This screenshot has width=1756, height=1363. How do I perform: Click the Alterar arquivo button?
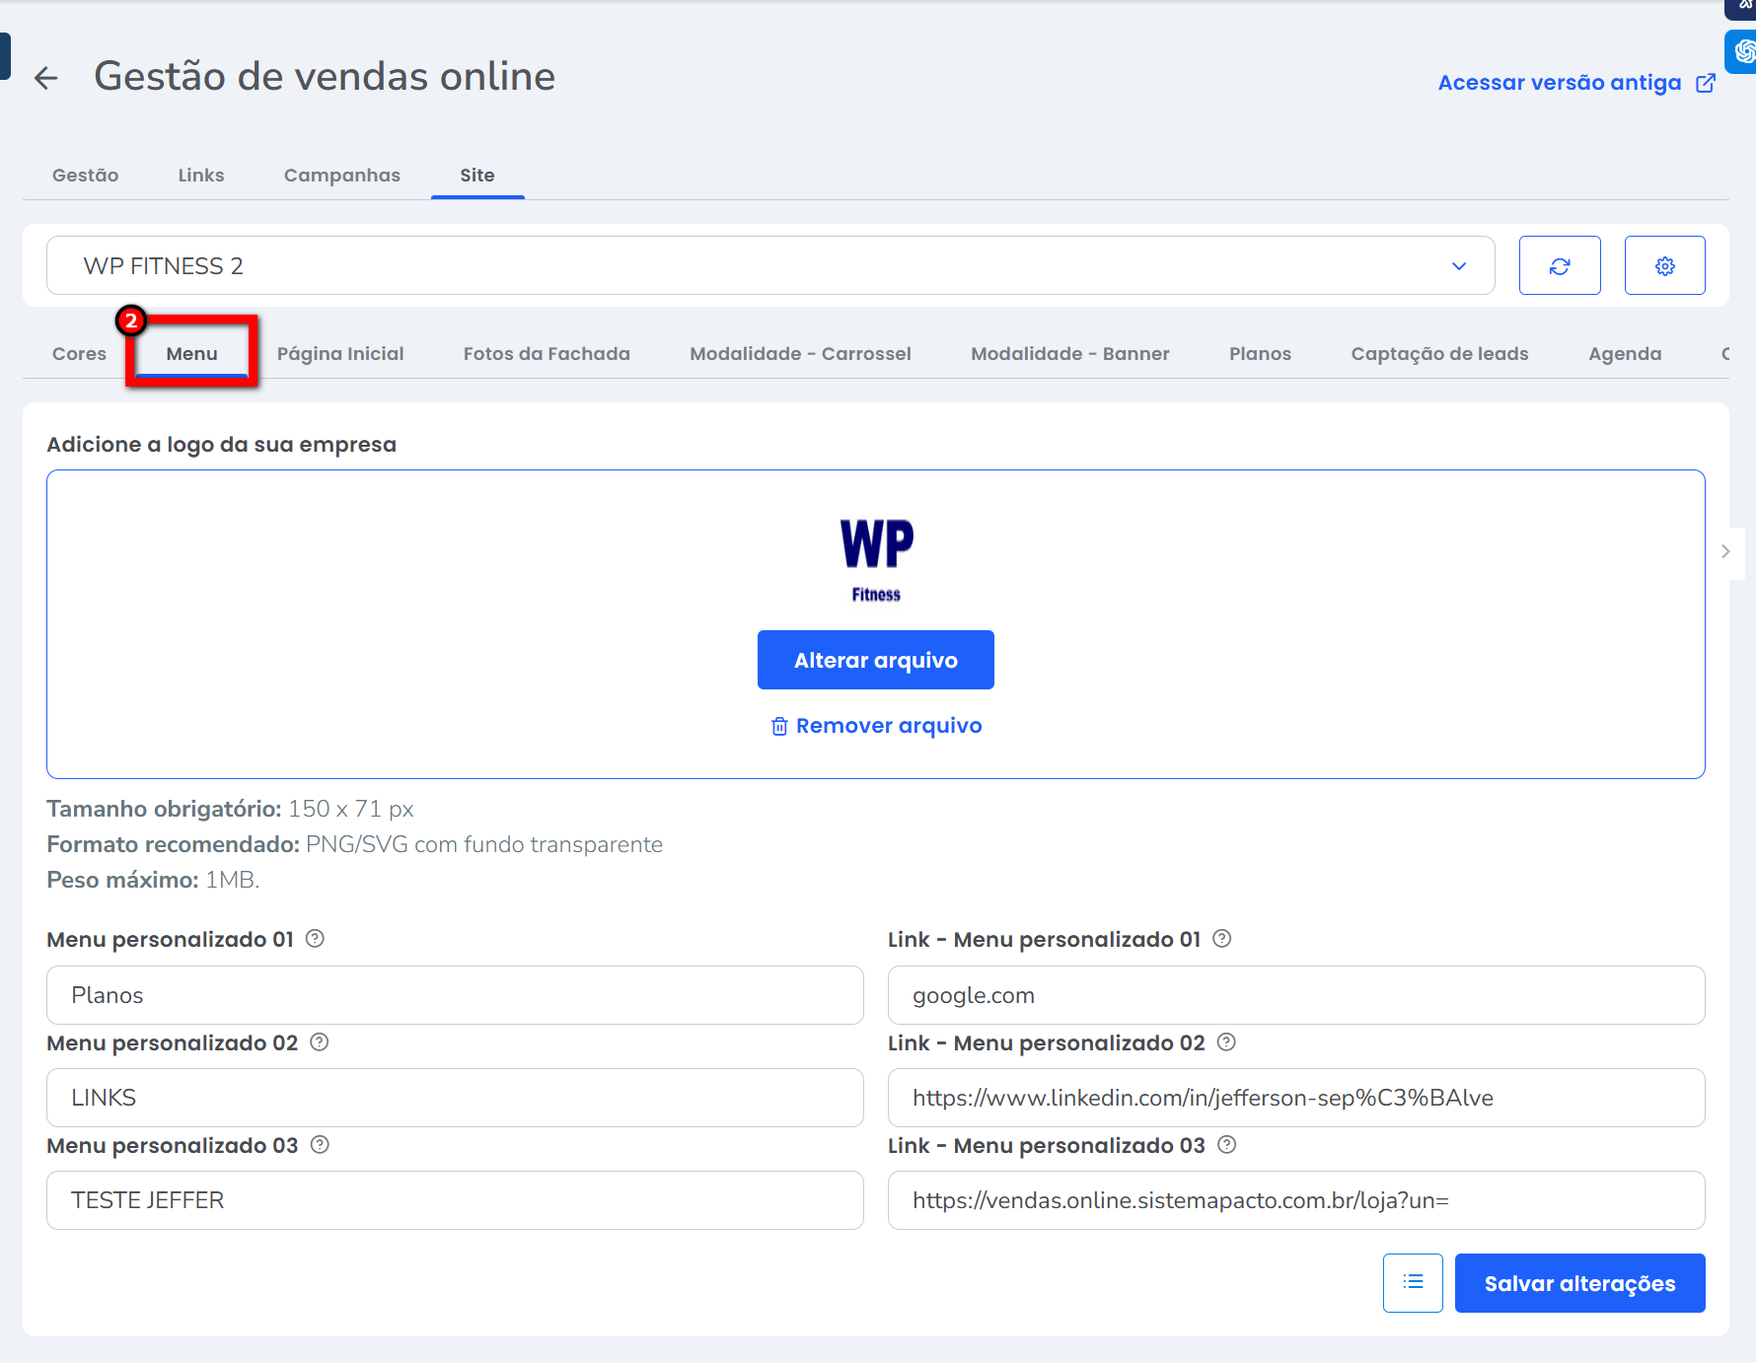coord(875,660)
